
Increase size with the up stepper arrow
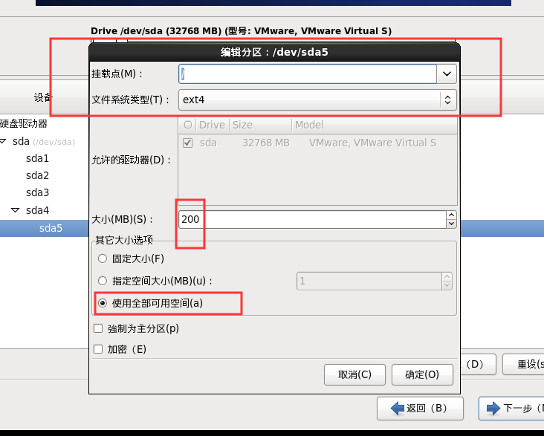click(451, 215)
